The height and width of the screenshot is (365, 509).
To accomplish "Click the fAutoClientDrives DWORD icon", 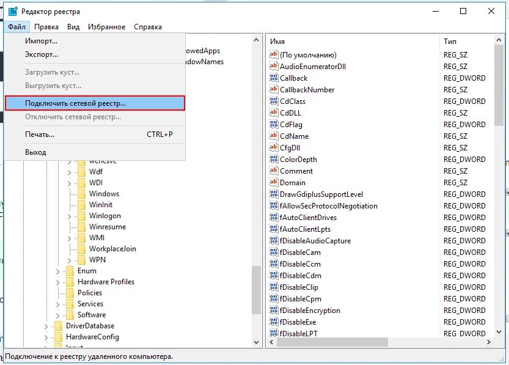I will point(274,217).
